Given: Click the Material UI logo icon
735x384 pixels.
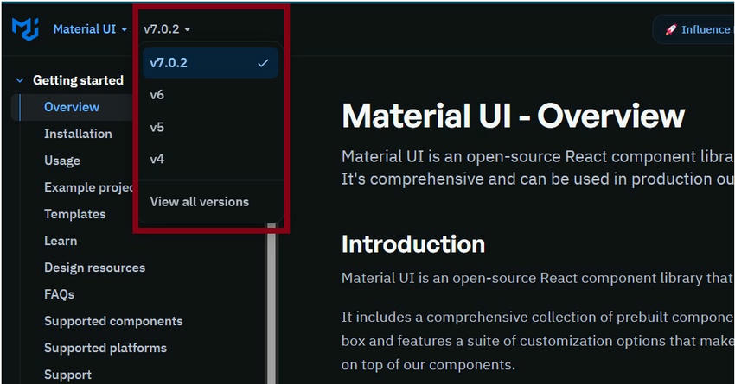Looking at the screenshot, I should 23,28.
